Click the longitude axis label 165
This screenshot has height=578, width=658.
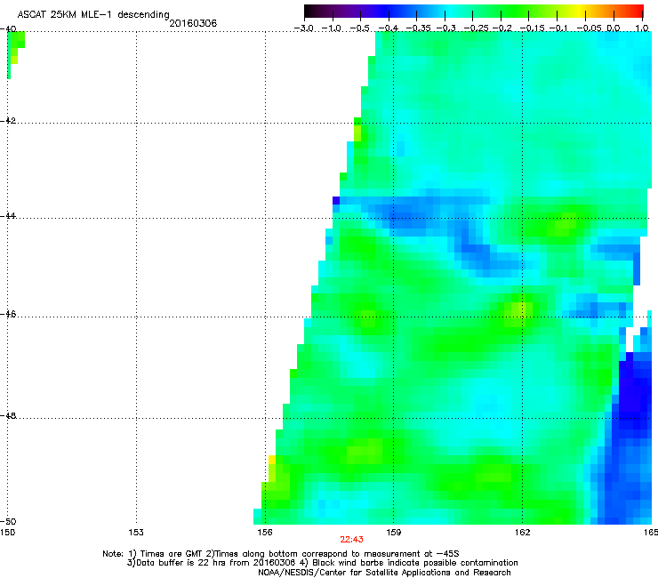click(x=651, y=533)
